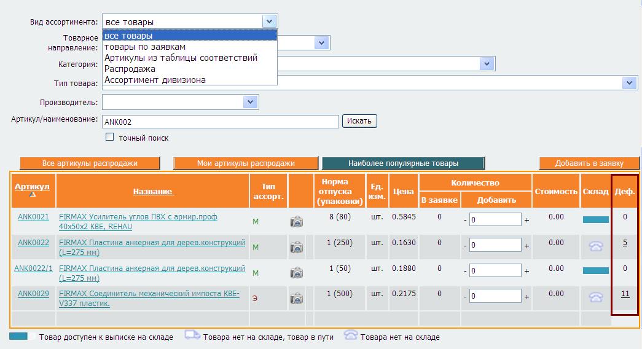Image resolution: width=642 pixels, height=349 pixels.
Task: Enable the "точный поиск" checkbox
Action: coord(110,137)
